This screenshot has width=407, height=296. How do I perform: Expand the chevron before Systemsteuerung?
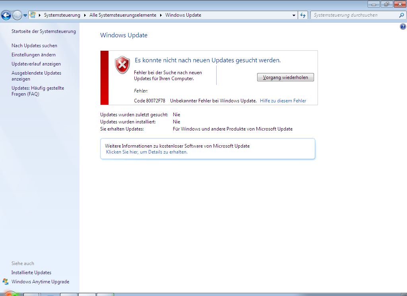(40, 15)
